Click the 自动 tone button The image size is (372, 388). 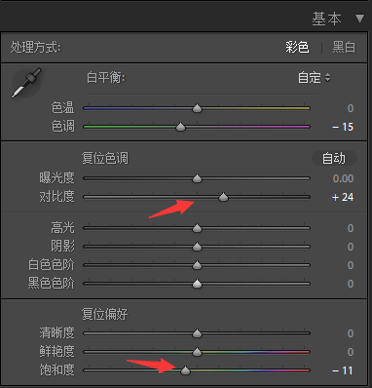pos(334,158)
